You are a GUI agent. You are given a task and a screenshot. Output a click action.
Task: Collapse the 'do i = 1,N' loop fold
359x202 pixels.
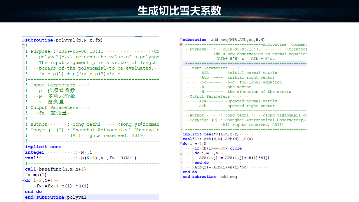tap(181, 144)
